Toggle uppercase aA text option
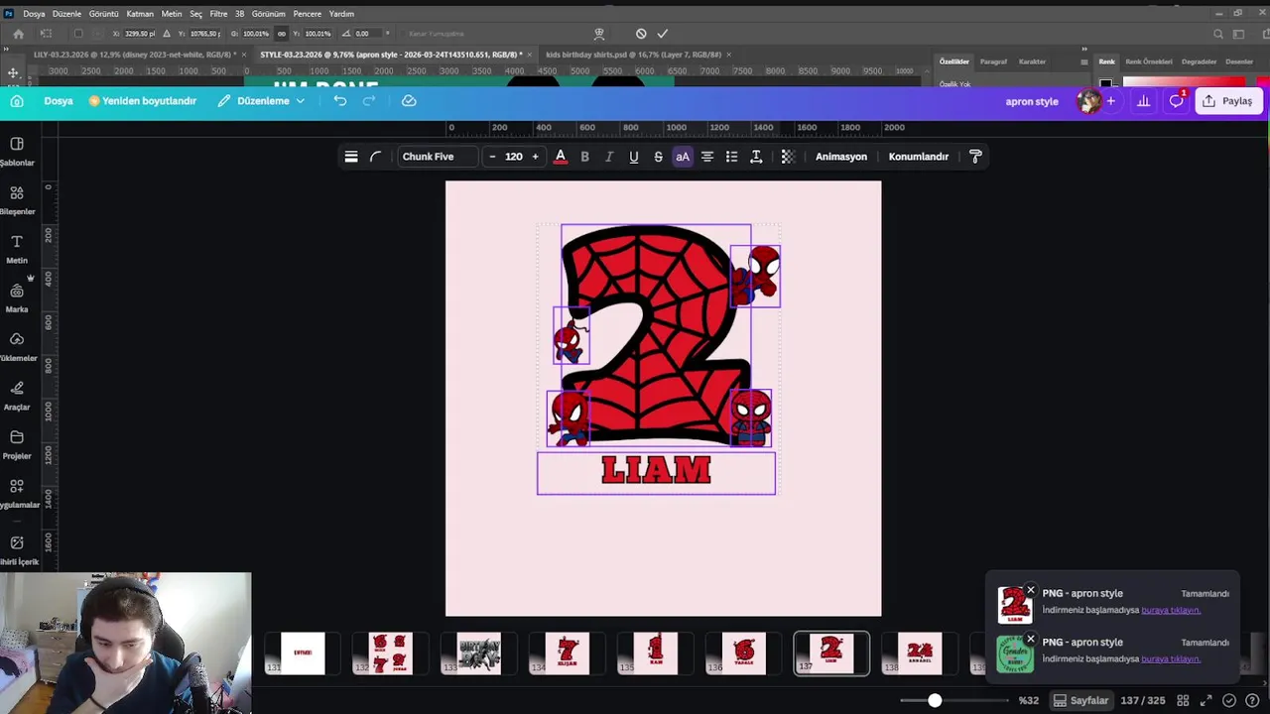Screen dimensions: 1270x714 pyautogui.click(x=683, y=157)
